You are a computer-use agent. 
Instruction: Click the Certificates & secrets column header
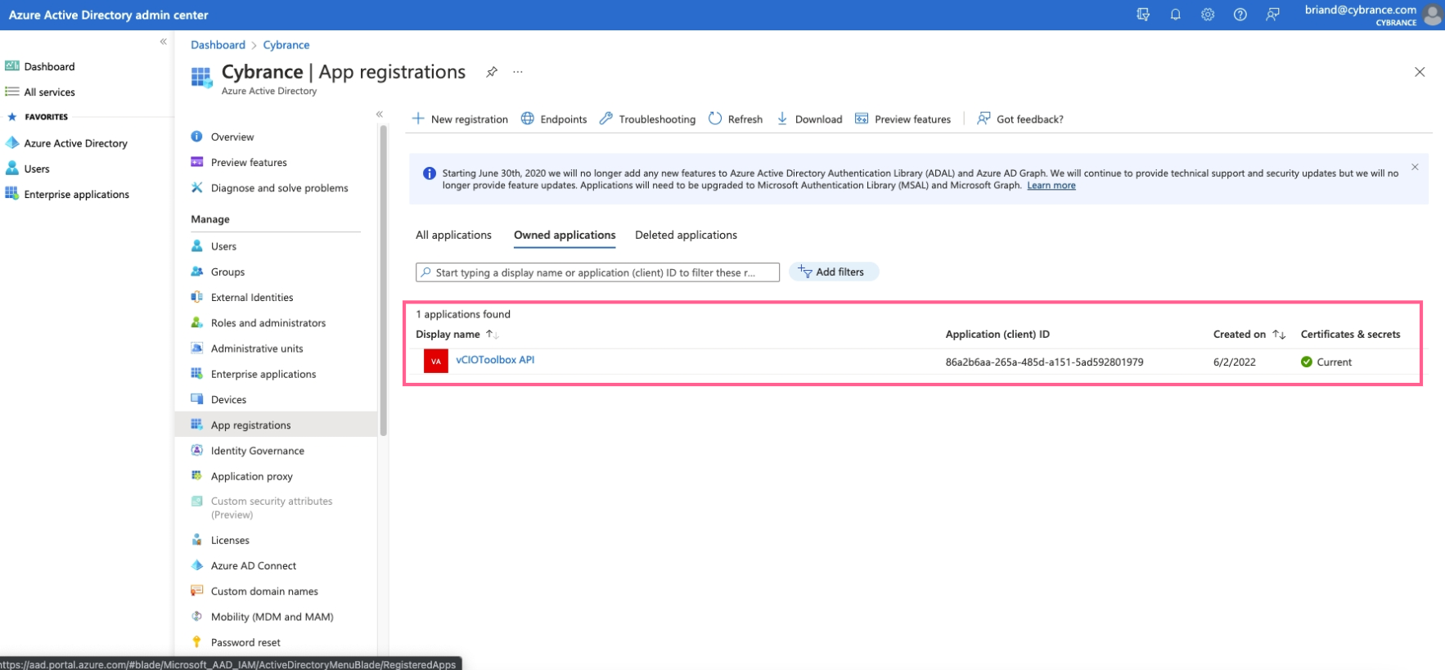click(1350, 335)
